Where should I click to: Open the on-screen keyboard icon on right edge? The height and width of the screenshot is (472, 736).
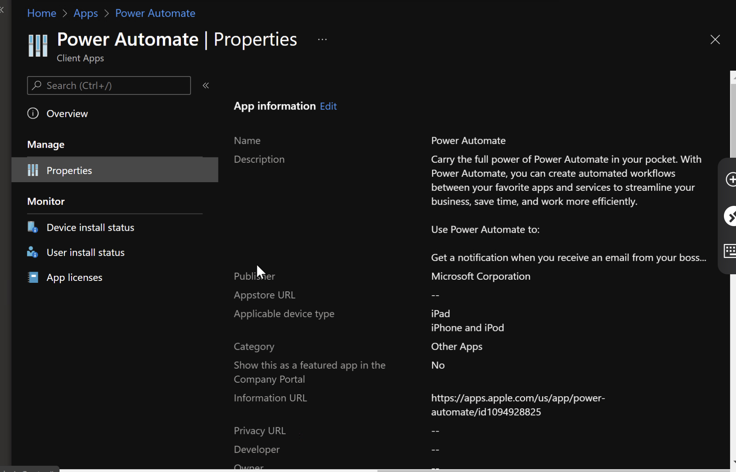click(731, 251)
